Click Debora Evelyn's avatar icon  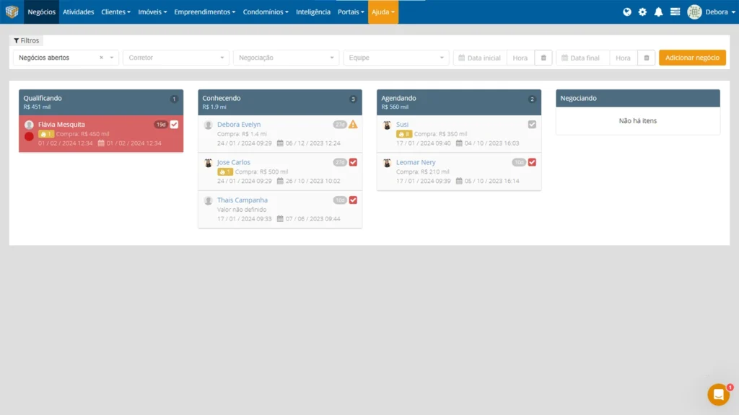[x=208, y=125]
